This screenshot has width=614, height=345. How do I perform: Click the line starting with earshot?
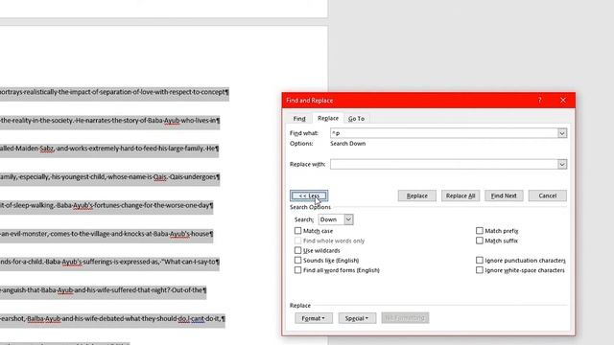point(112,319)
